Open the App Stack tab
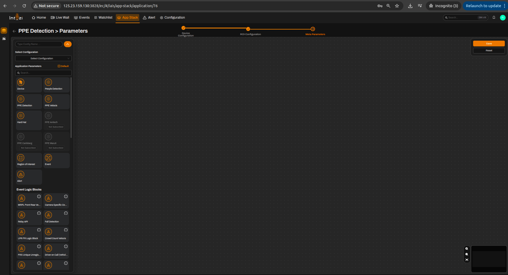Screen dimensions: 508x275 pos(128,18)
